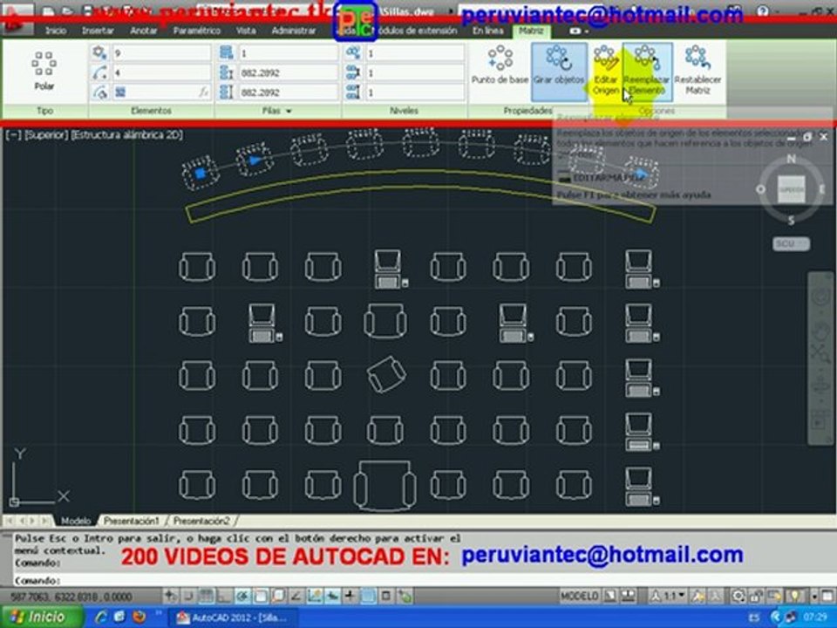Toggle Ortho mode in status bar
The height and width of the screenshot is (628, 837).
(x=224, y=596)
